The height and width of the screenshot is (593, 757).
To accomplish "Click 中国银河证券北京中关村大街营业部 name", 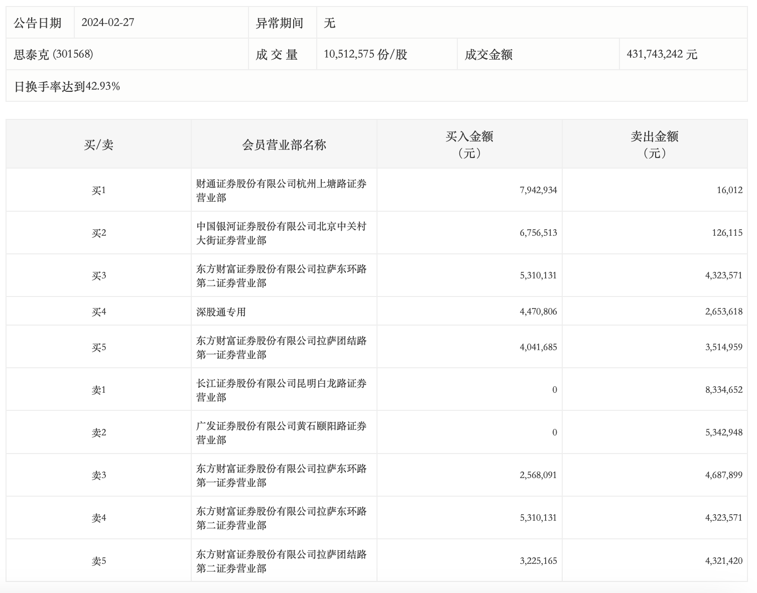I will [282, 233].
